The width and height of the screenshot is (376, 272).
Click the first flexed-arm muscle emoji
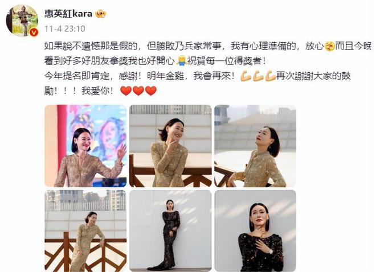(245, 76)
